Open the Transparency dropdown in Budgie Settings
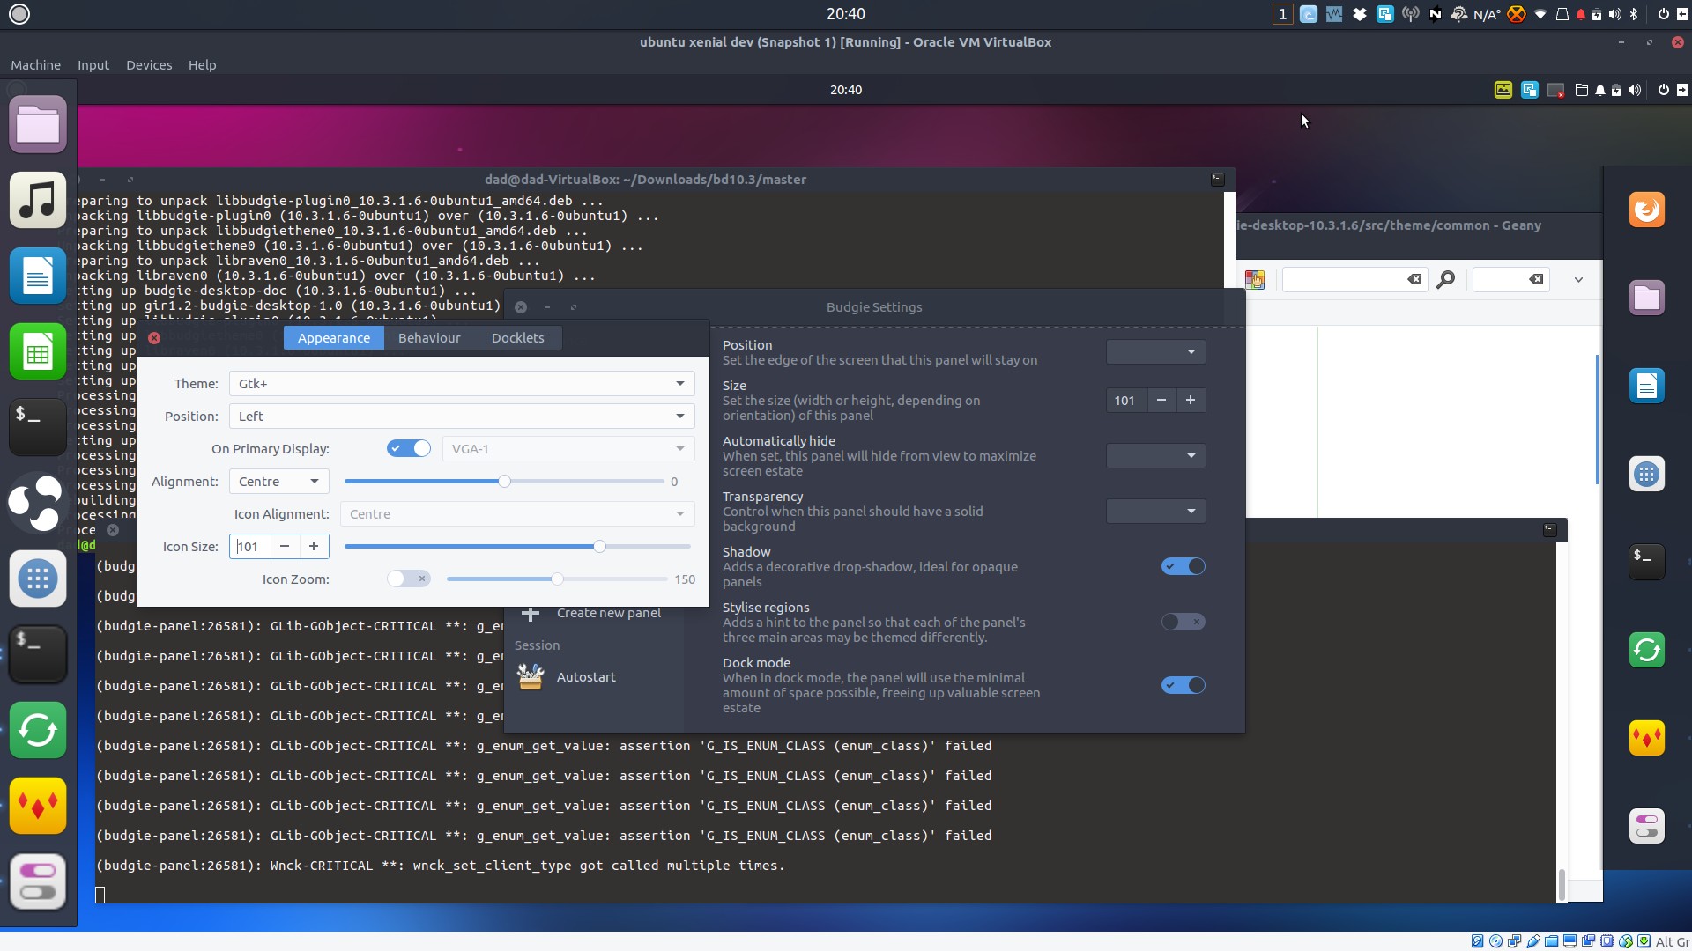 click(1155, 511)
